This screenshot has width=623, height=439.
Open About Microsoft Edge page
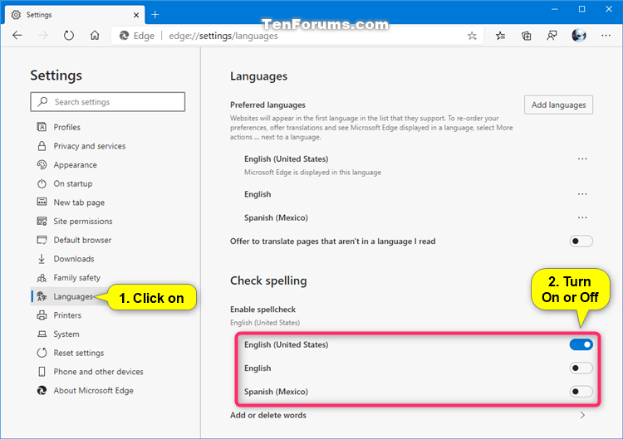(x=93, y=391)
